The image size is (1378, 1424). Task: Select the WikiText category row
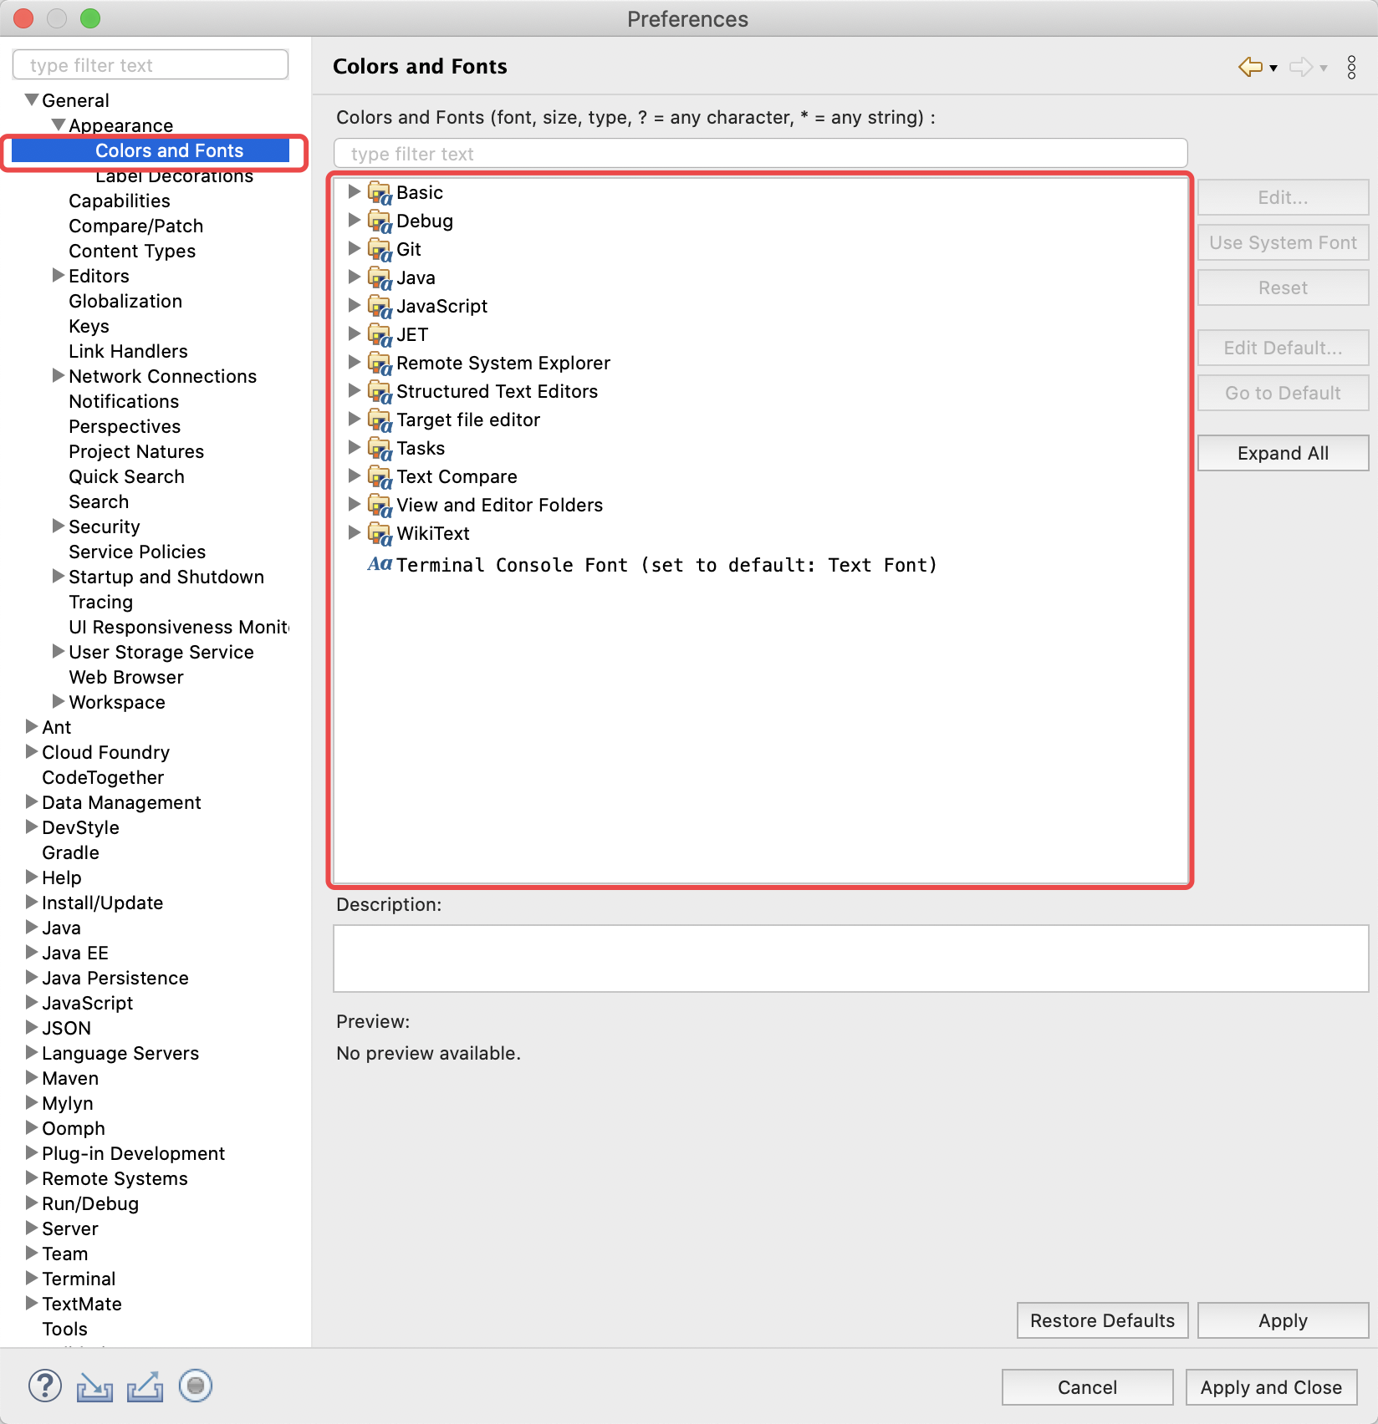click(x=433, y=534)
